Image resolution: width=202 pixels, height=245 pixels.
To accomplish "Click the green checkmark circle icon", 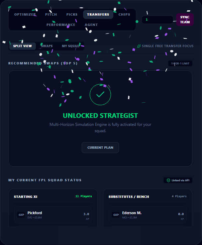I will pos(100,95).
